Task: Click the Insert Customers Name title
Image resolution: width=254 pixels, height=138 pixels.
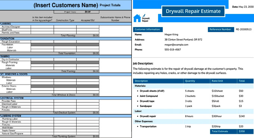Action: 66,5
